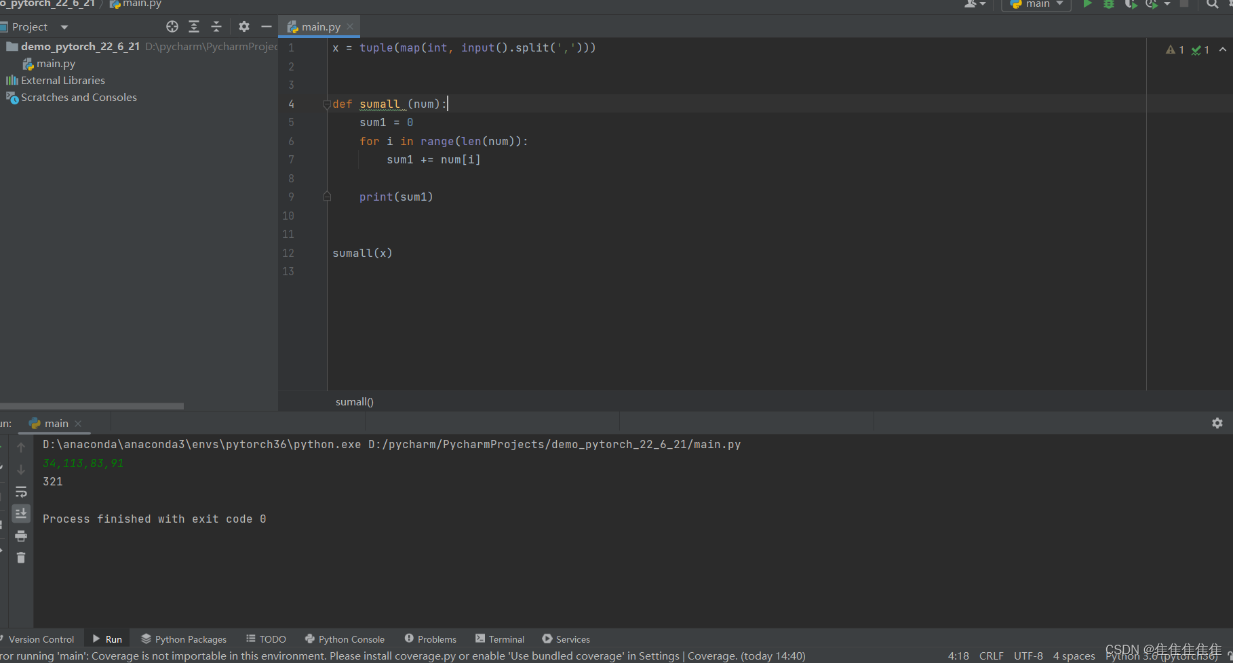Viewport: 1233px width, 663px height.
Task: Click the warning count indicator in editor
Action: (1175, 49)
